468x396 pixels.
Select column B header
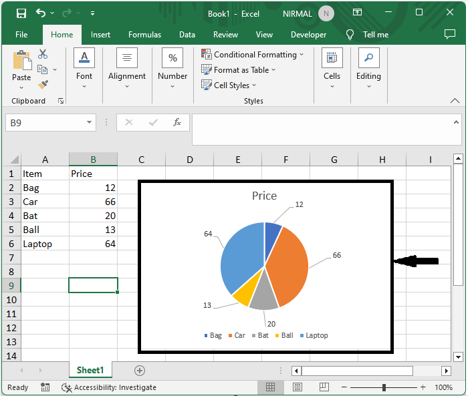(x=93, y=160)
